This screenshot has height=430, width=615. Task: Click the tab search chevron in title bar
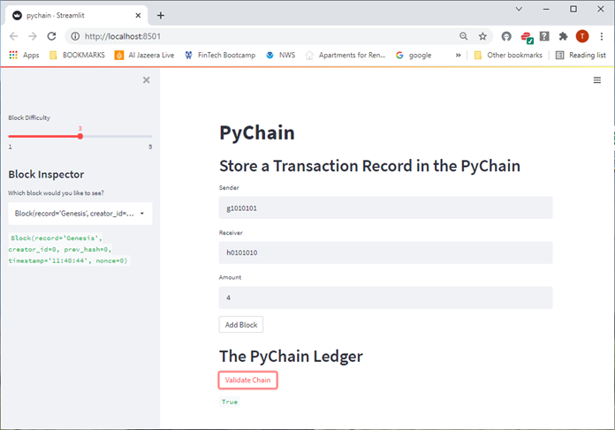[x=519, y=9]
